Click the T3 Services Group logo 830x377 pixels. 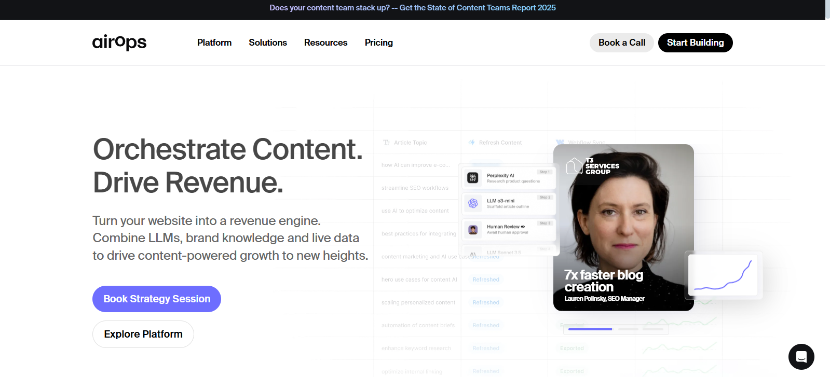(x=593, y=166)
